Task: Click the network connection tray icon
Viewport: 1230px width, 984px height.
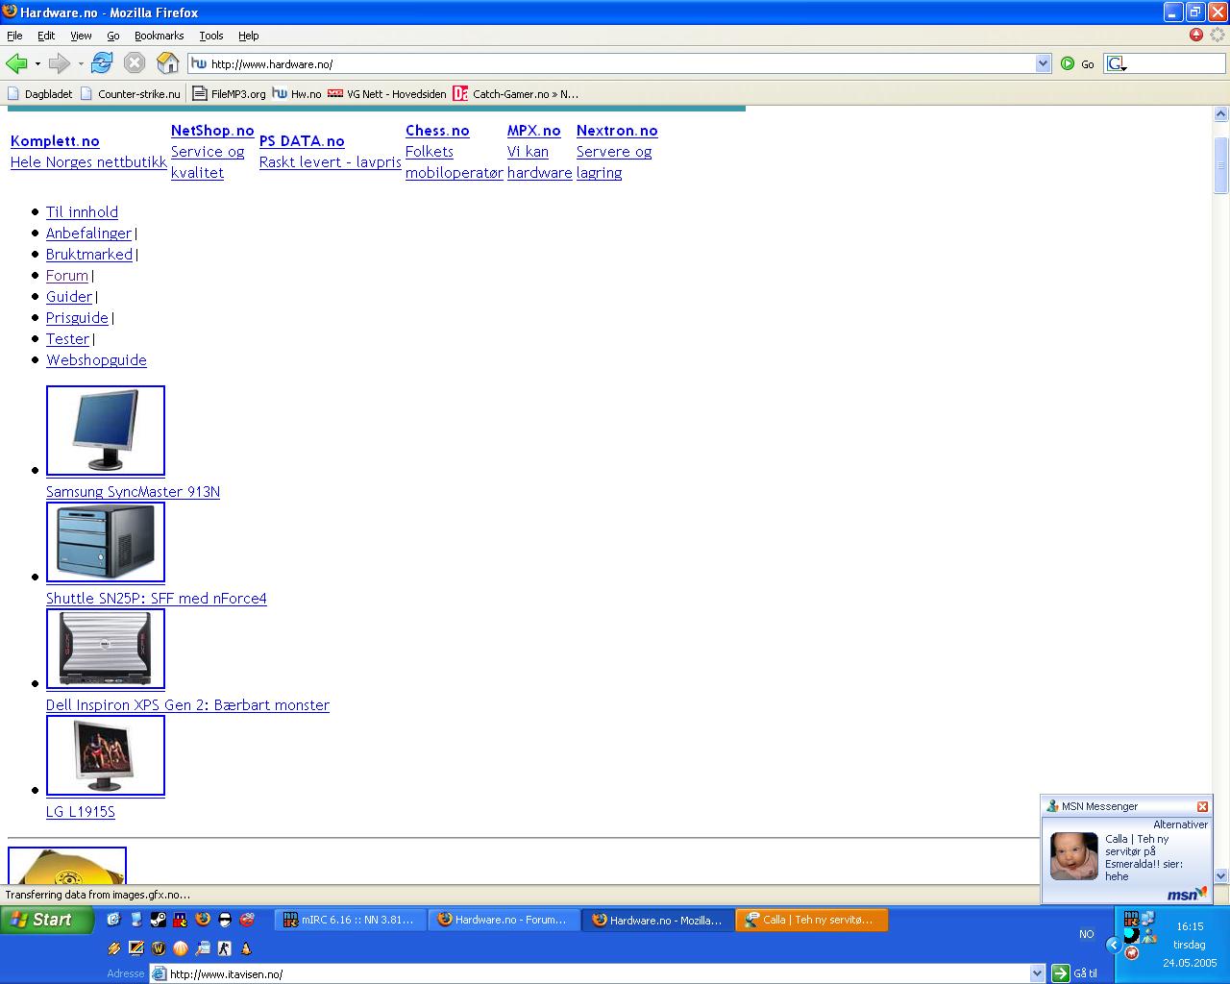Action: click(x=1147, y=918)
